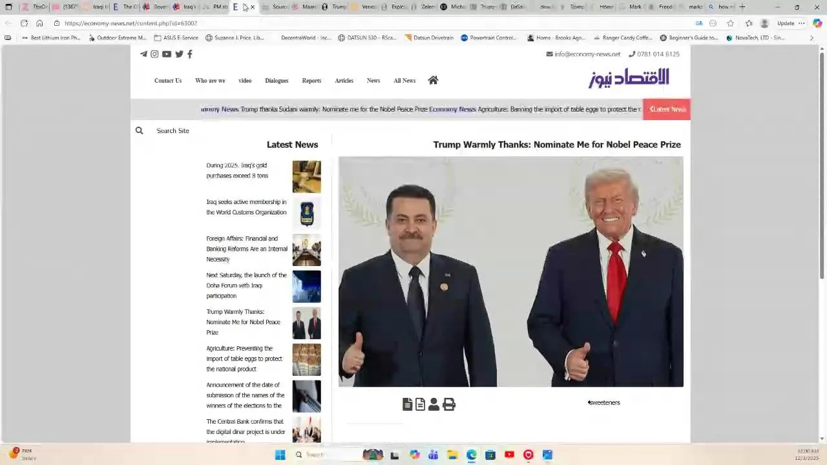This screenshot has height=465, width=827.
Task: Click the main article photo of two men
Action: pyautogui.click(x=511, y=272)
